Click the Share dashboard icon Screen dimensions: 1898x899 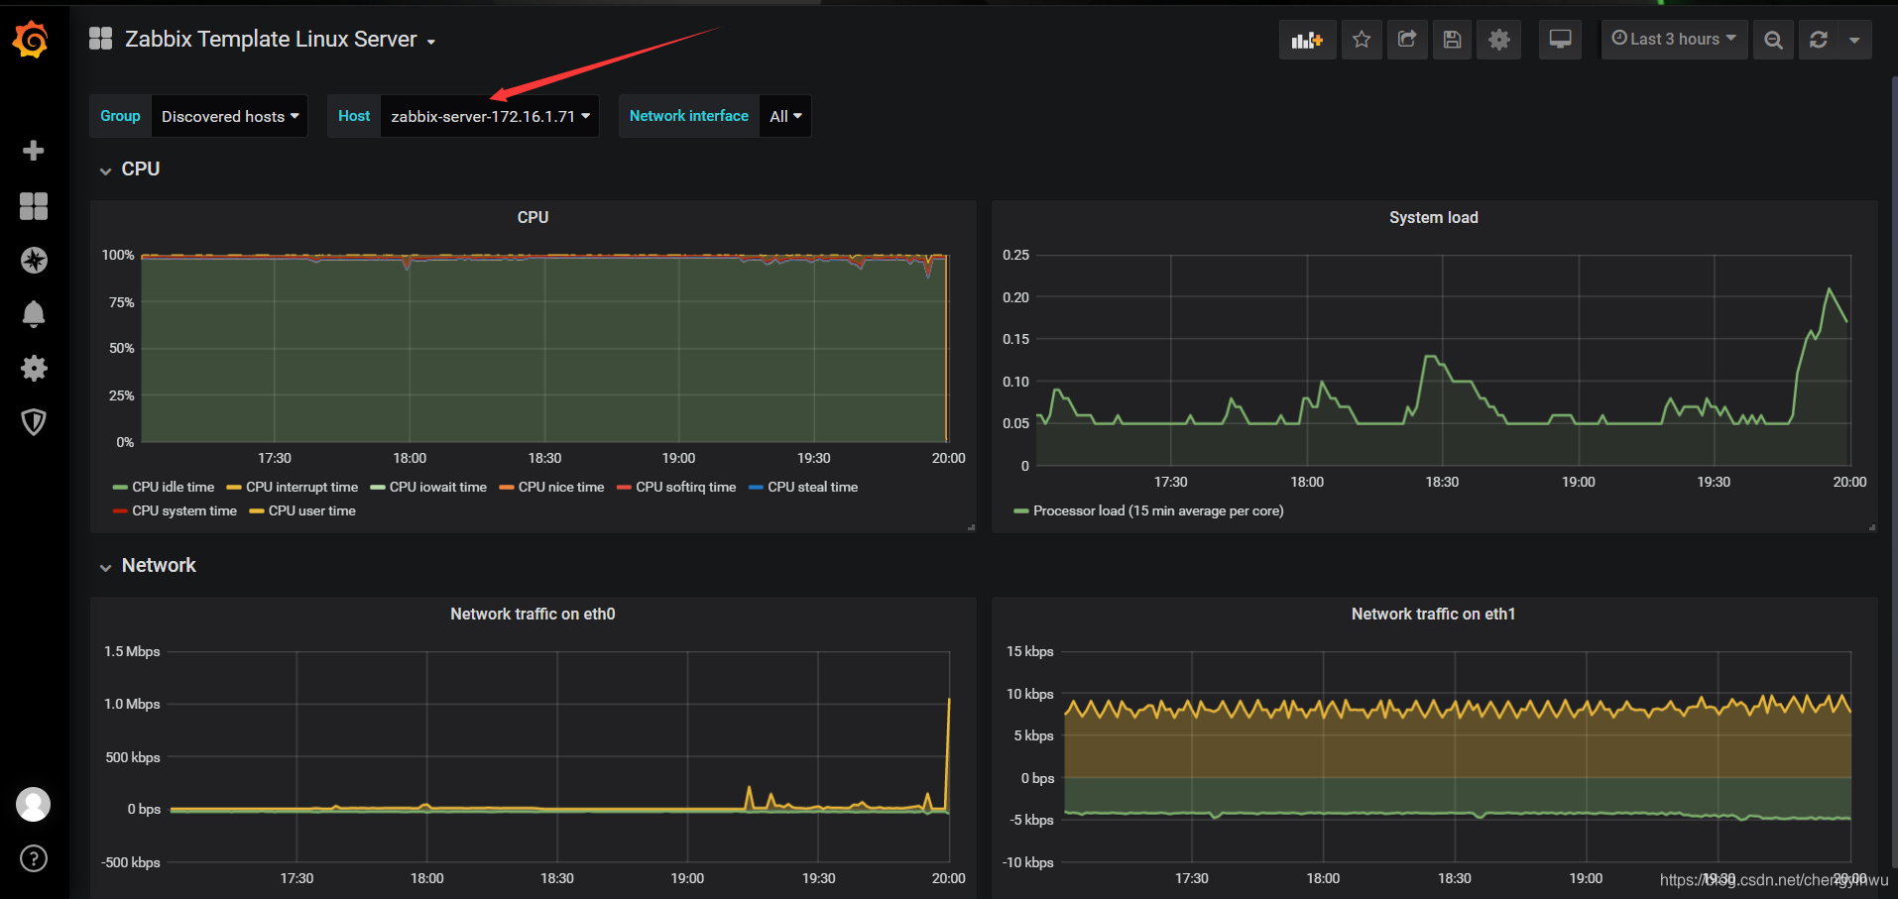[x=1407, y=40]
